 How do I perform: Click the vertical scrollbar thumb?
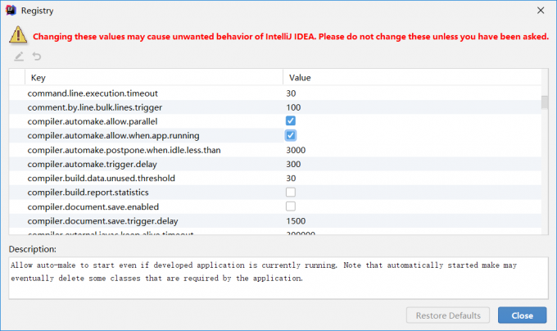click(544, 102)
